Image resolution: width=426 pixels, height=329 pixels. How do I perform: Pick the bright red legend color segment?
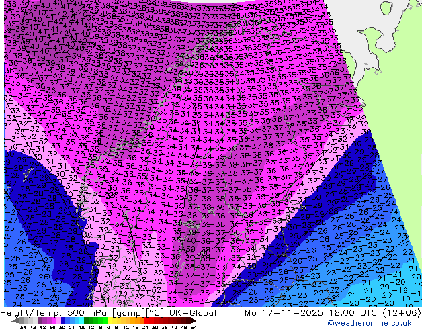coord(146,321)
